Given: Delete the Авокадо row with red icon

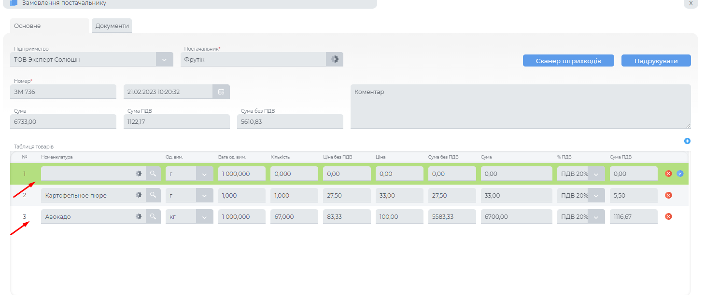Looking at the screenshot, I should point(668,216).
